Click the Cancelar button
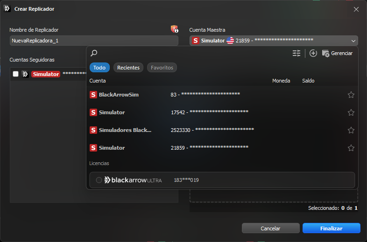This screenshot has width=367, height=242. [270, 228]
